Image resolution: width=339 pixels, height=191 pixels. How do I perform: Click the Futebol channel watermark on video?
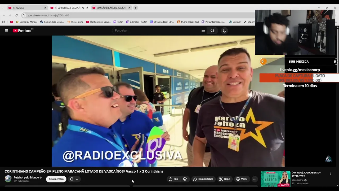(x=328, y=159)
